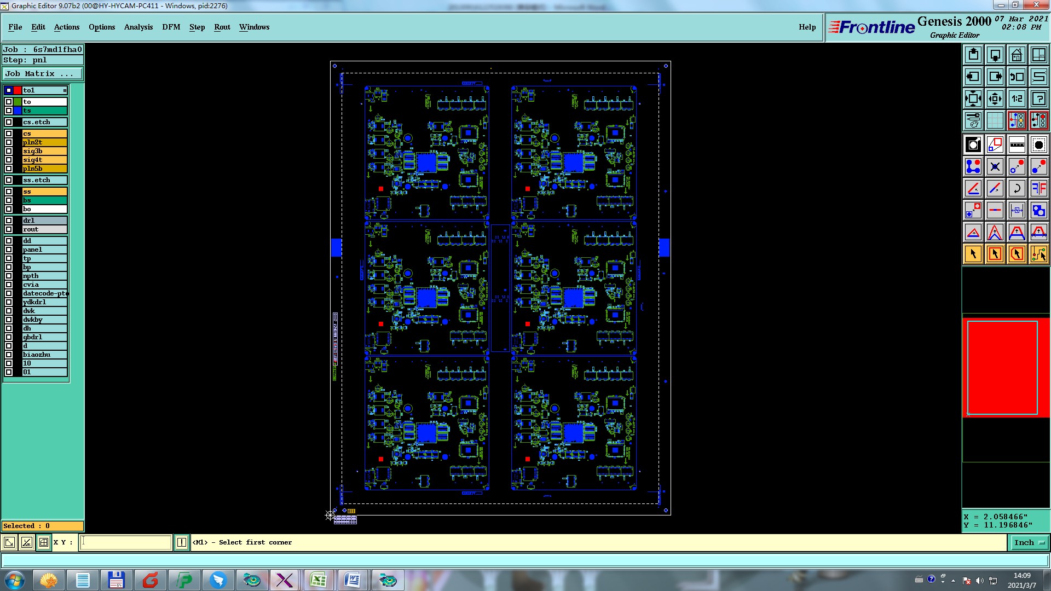This screenshot has height=591, width=1051.
Task: Expand the to1 layer row marker
Action: [65, 90]
